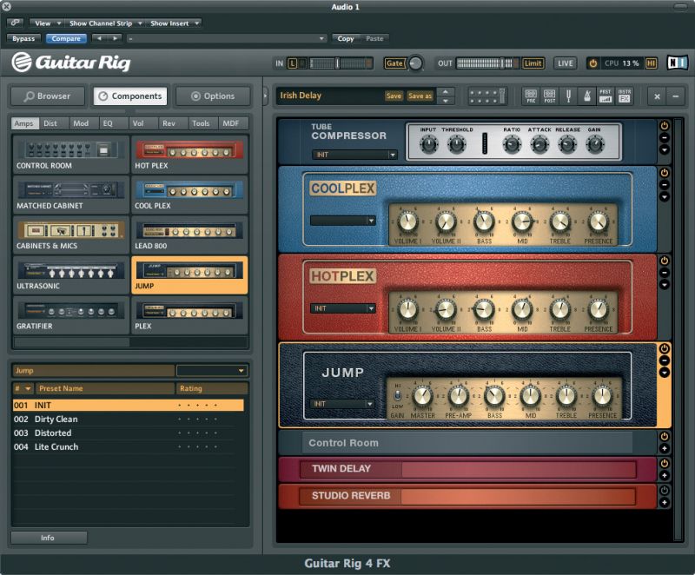Choose the Gratifier amp component
The image size is (695, 575).
point(71,315)
